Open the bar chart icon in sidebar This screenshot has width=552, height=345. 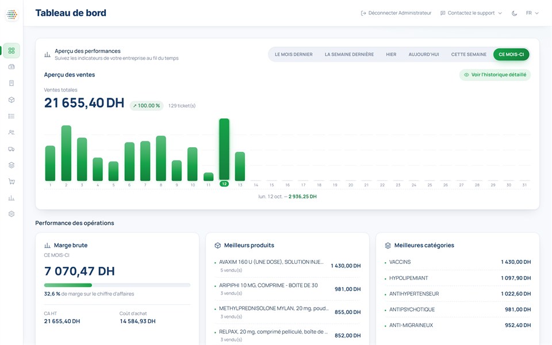coord(11,198)
